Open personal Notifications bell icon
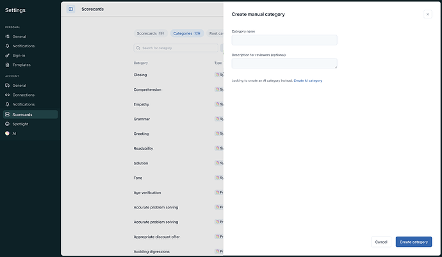Screen dimensions: 442x257 7,46
